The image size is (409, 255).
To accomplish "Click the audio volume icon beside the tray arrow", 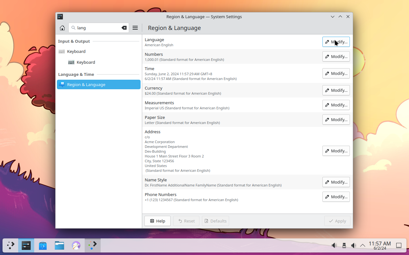I will click(353, 245).
